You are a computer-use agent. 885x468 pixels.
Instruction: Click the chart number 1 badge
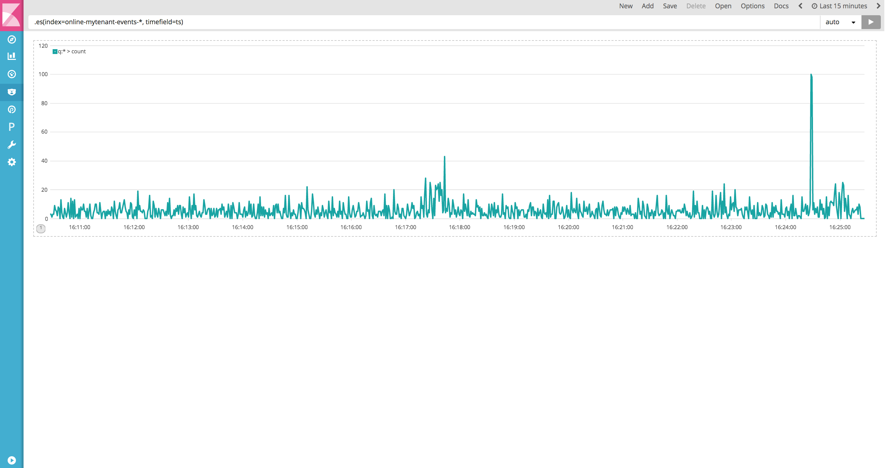[41, 228]
